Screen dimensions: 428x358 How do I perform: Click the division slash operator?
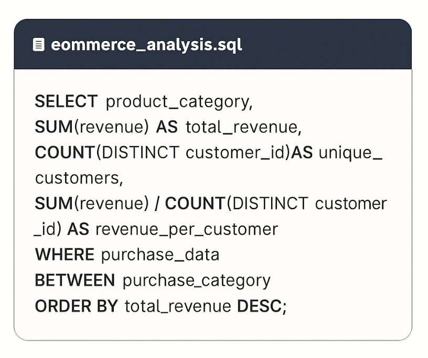(x=157, y=204)
